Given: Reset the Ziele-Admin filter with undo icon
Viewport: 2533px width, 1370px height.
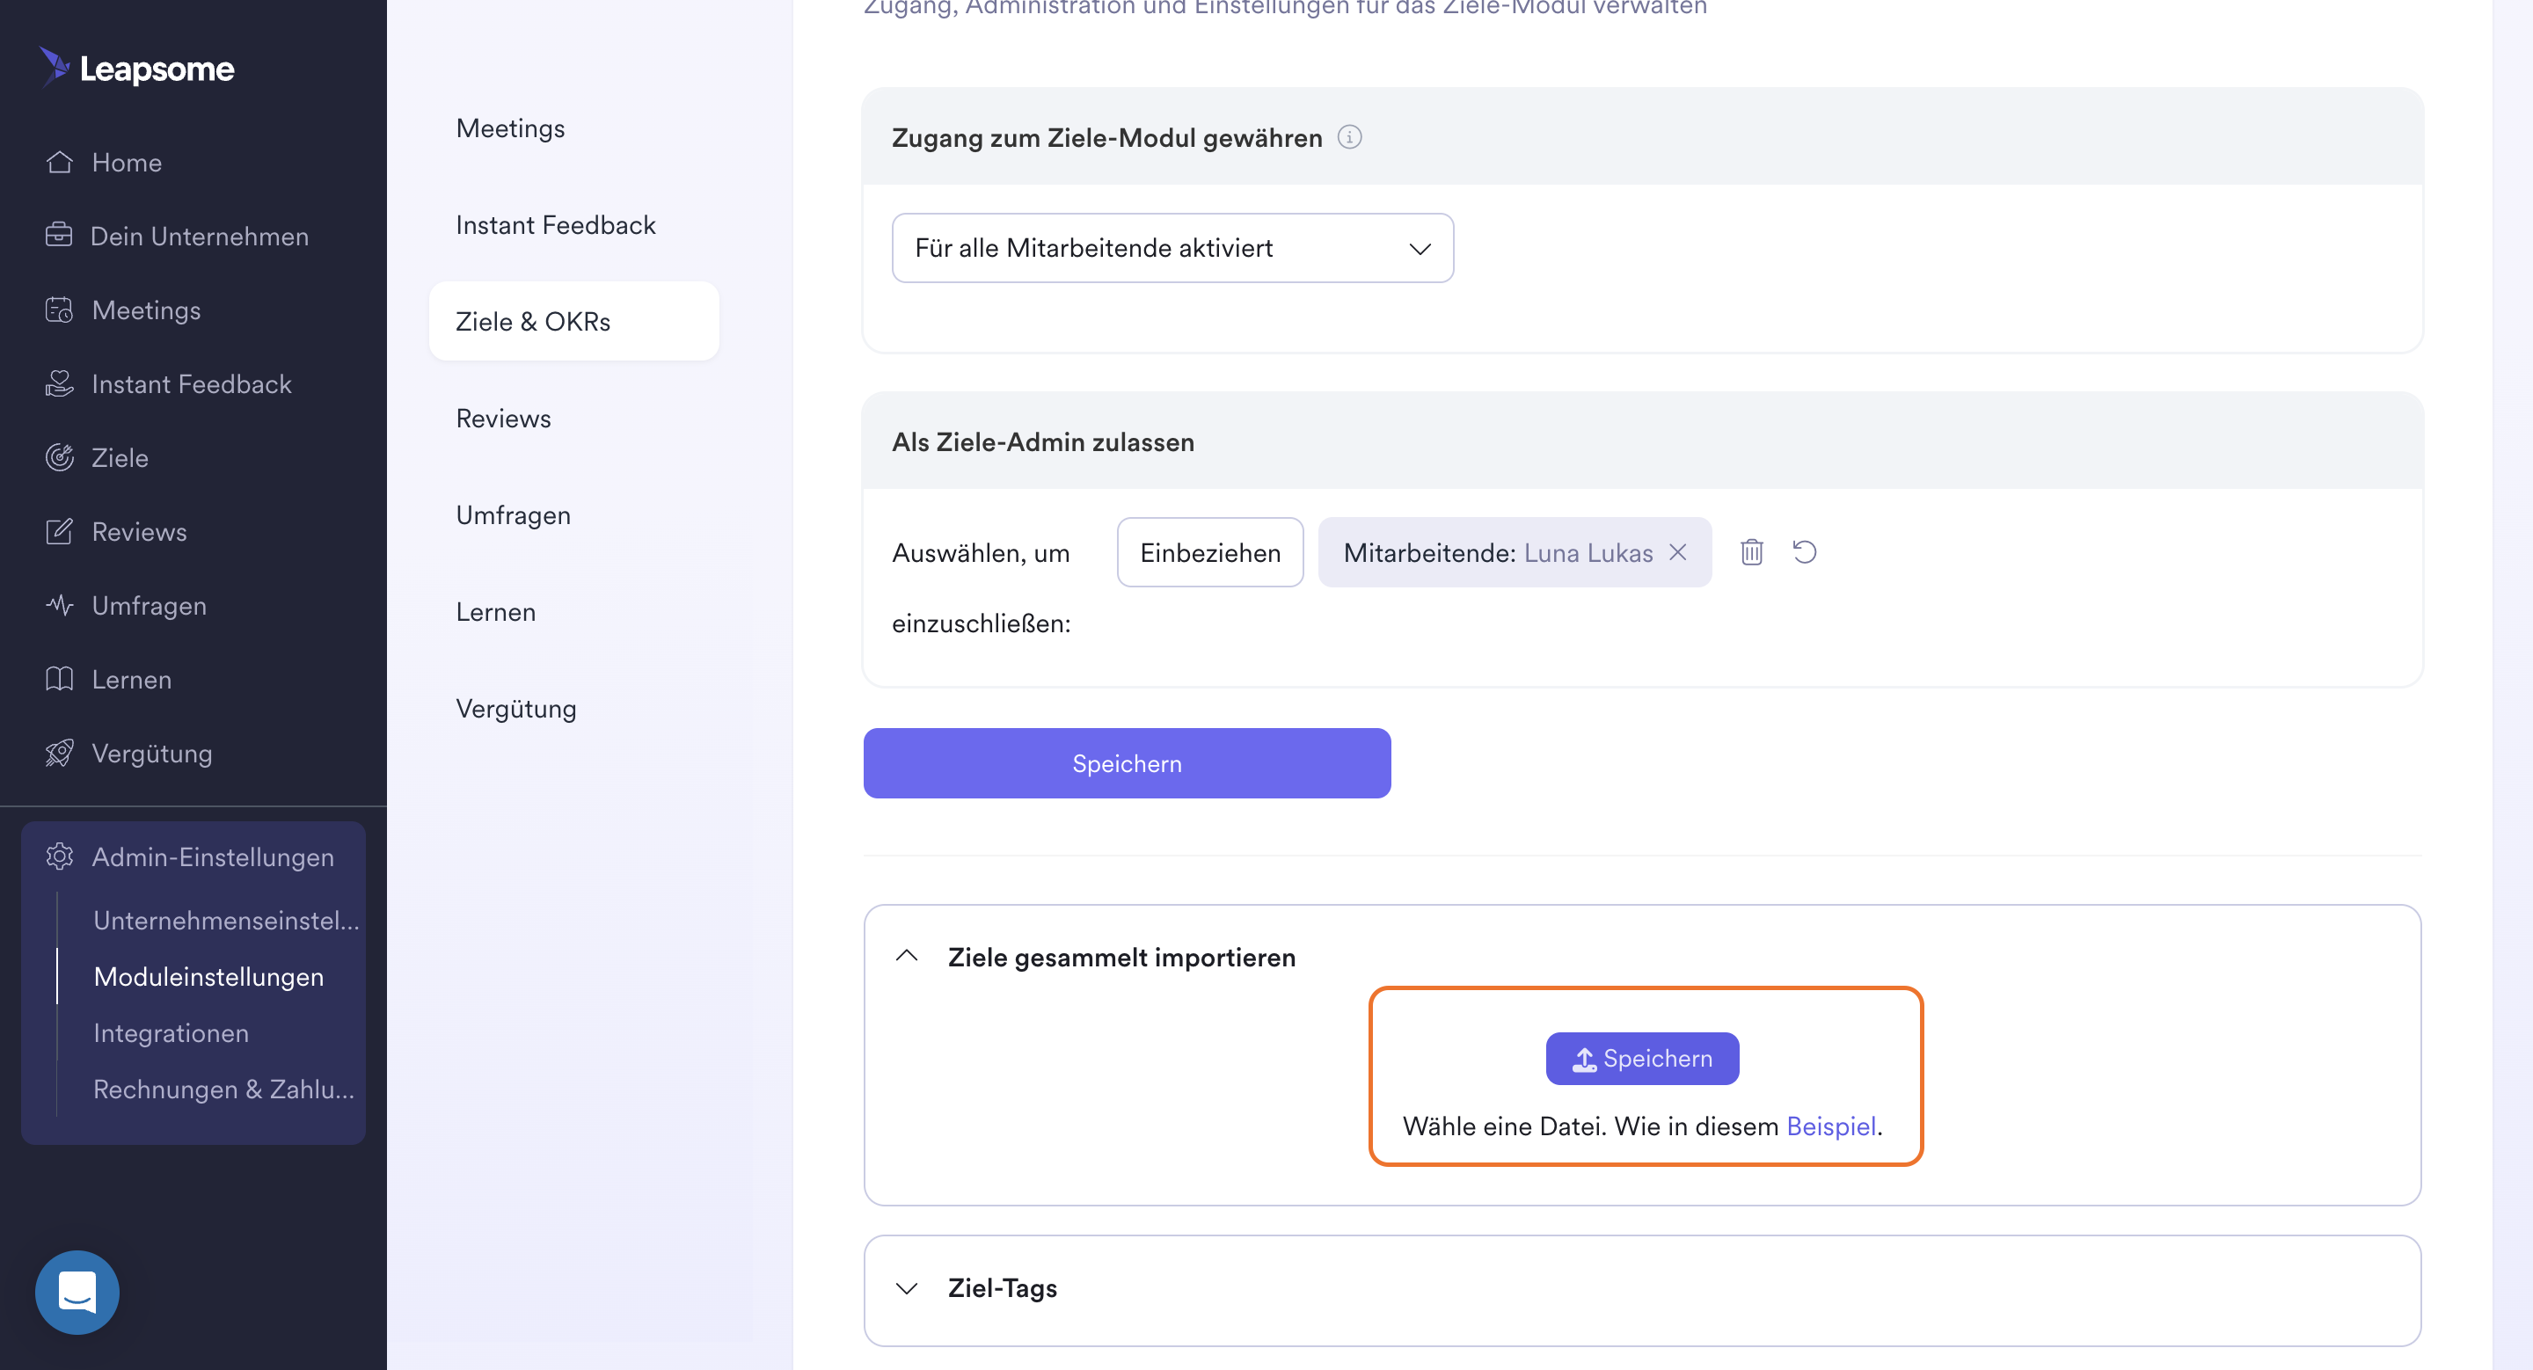Looking at the screenshot, I should coord(1805,551).
